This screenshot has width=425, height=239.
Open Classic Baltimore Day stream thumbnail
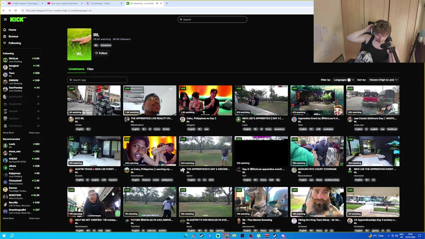(373, 100)
